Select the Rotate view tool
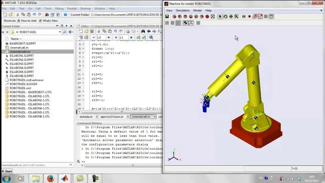The width and height of the screenshot is (325, 183). coord(225,17)
